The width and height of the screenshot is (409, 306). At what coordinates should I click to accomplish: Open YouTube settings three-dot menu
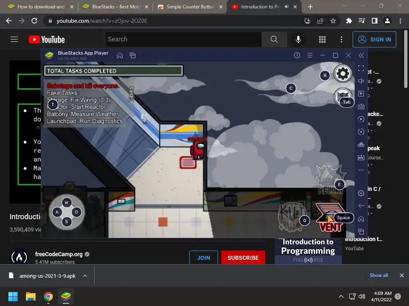pos(341,39)
